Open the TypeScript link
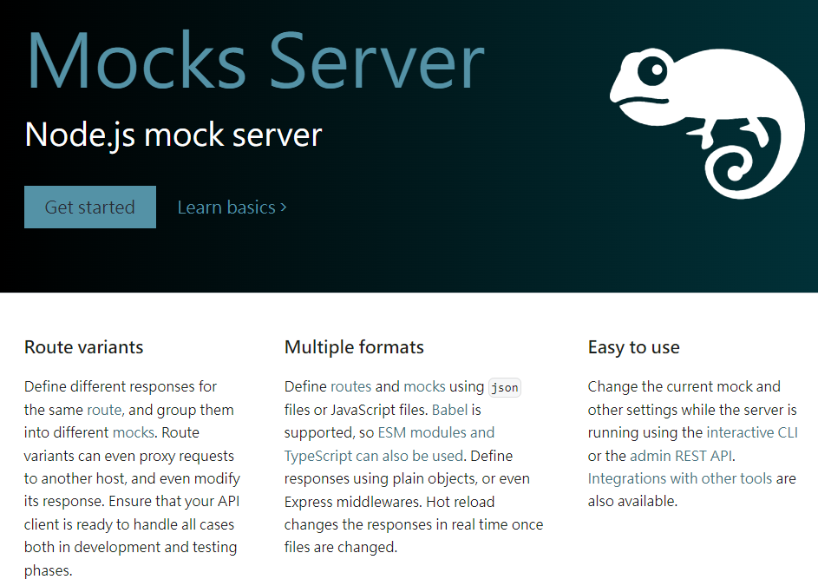 (x=316, y=455)
